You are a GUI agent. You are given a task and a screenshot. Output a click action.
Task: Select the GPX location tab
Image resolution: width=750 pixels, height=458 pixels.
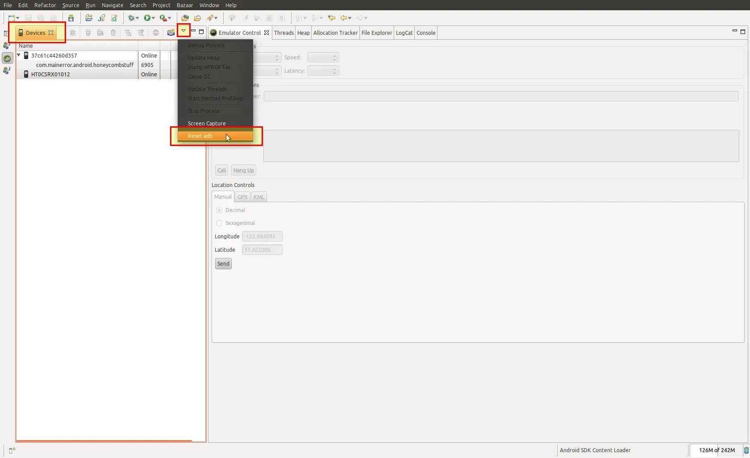pyautogui.click(x=242, y=197)
